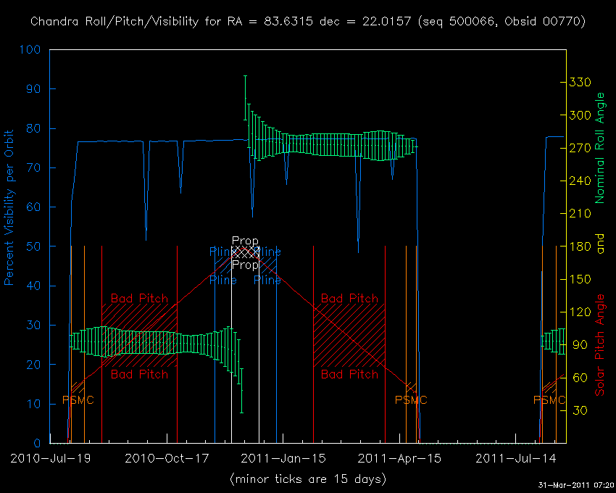The width and height of the screenshot is (616, 493).
Task: Click the PSMC label near 2011-Apr-15
Action: click(x=411, y=400)
